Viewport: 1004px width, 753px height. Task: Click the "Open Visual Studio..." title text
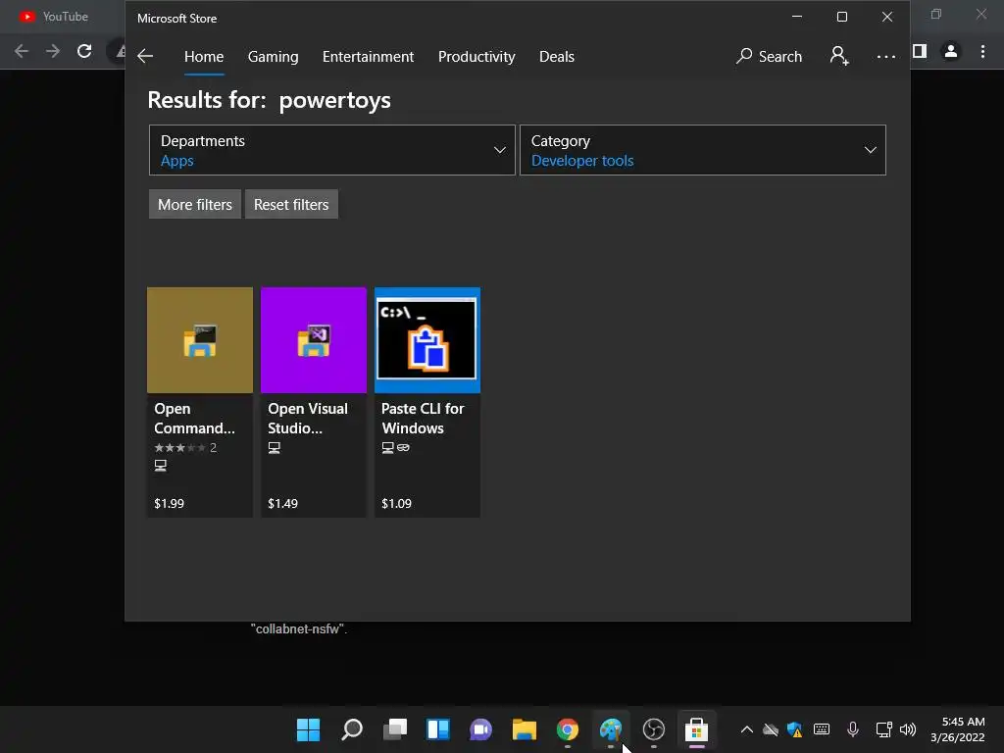(307, 418)
